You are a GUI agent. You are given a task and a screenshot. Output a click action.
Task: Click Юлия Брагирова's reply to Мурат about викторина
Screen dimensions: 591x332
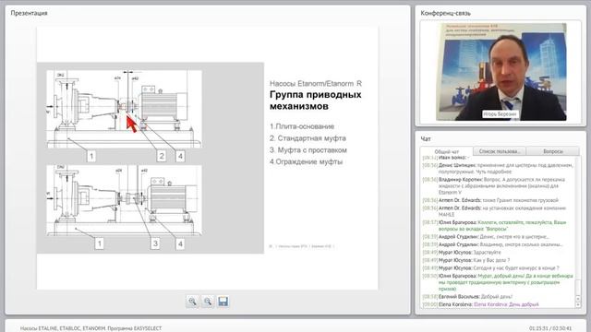tap(498, 282)
